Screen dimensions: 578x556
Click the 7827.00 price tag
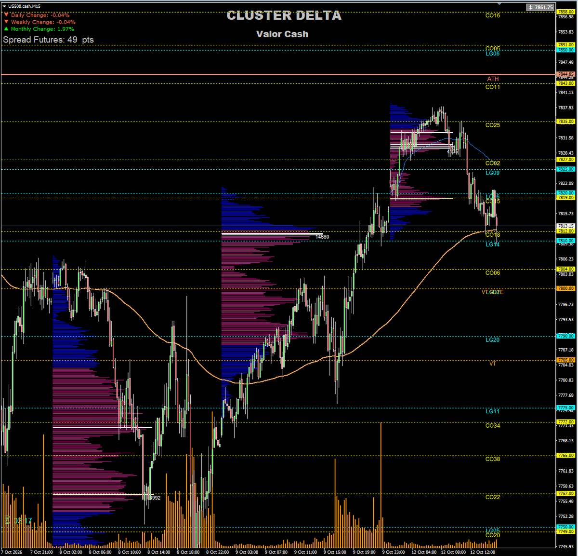point(565,160)
